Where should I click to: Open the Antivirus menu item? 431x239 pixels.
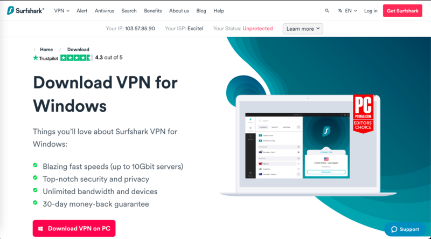point(105,11)
